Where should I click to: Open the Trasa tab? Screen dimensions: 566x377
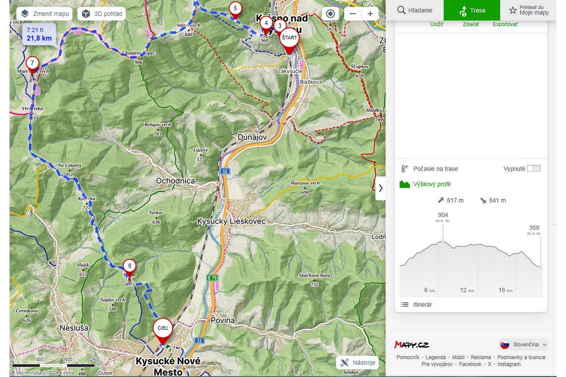pos(471,10)
